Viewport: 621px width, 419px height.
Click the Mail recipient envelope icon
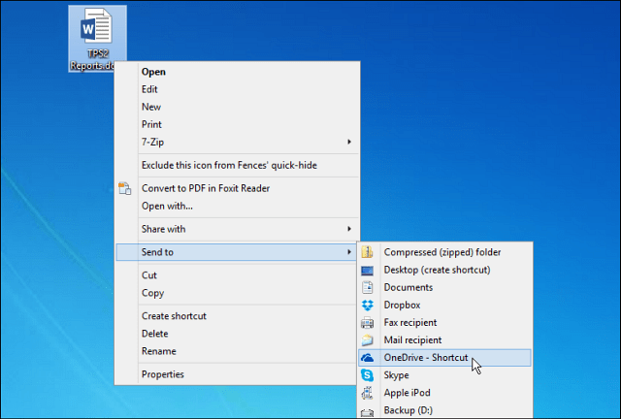367,340
